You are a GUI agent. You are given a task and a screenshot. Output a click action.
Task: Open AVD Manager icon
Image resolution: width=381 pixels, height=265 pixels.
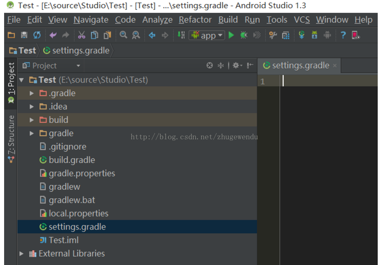tap(314, 35)
